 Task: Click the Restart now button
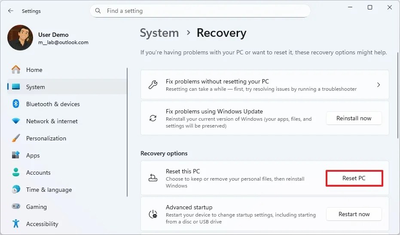point(354,214)
